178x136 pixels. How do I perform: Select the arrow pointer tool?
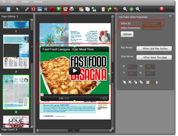coord(17,9)
